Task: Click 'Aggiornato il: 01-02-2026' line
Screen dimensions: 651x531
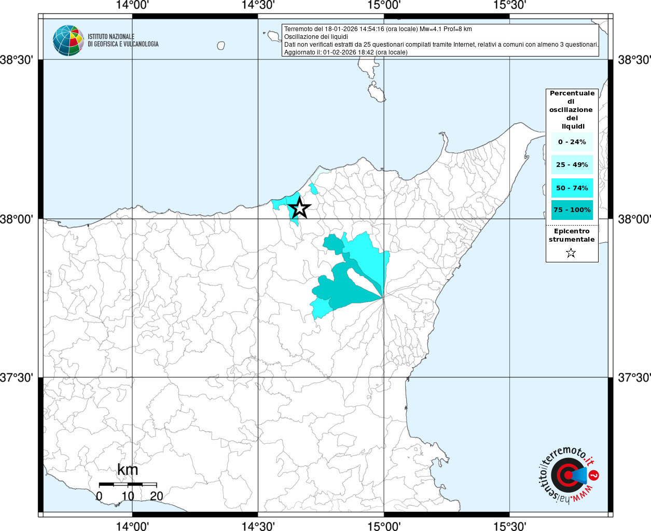Action: (x=346, y=52)
